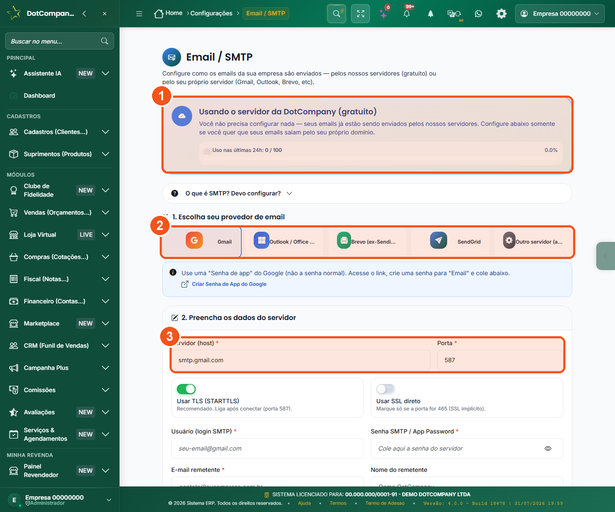Expand the CRM (Funil de Vendas) chevron
The width and height of the screenshot is (615, 512).
pyautogui.click(x=105, y=346)
